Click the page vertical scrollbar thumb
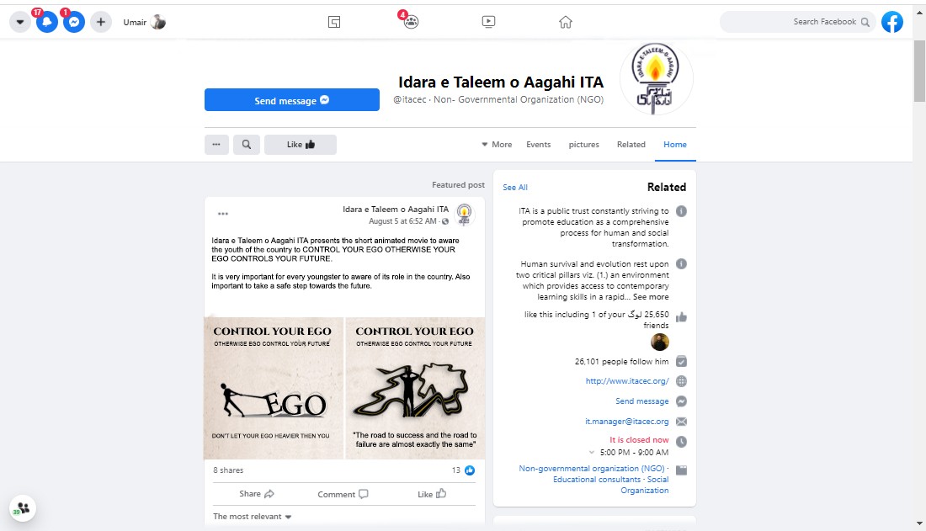 [x=919, y=71]
